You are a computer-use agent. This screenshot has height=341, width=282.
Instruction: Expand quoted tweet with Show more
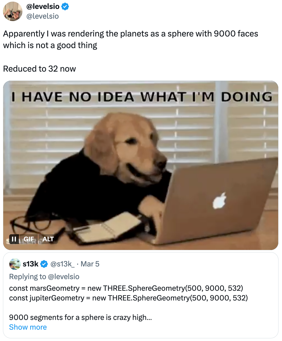[x=28, y=327]
